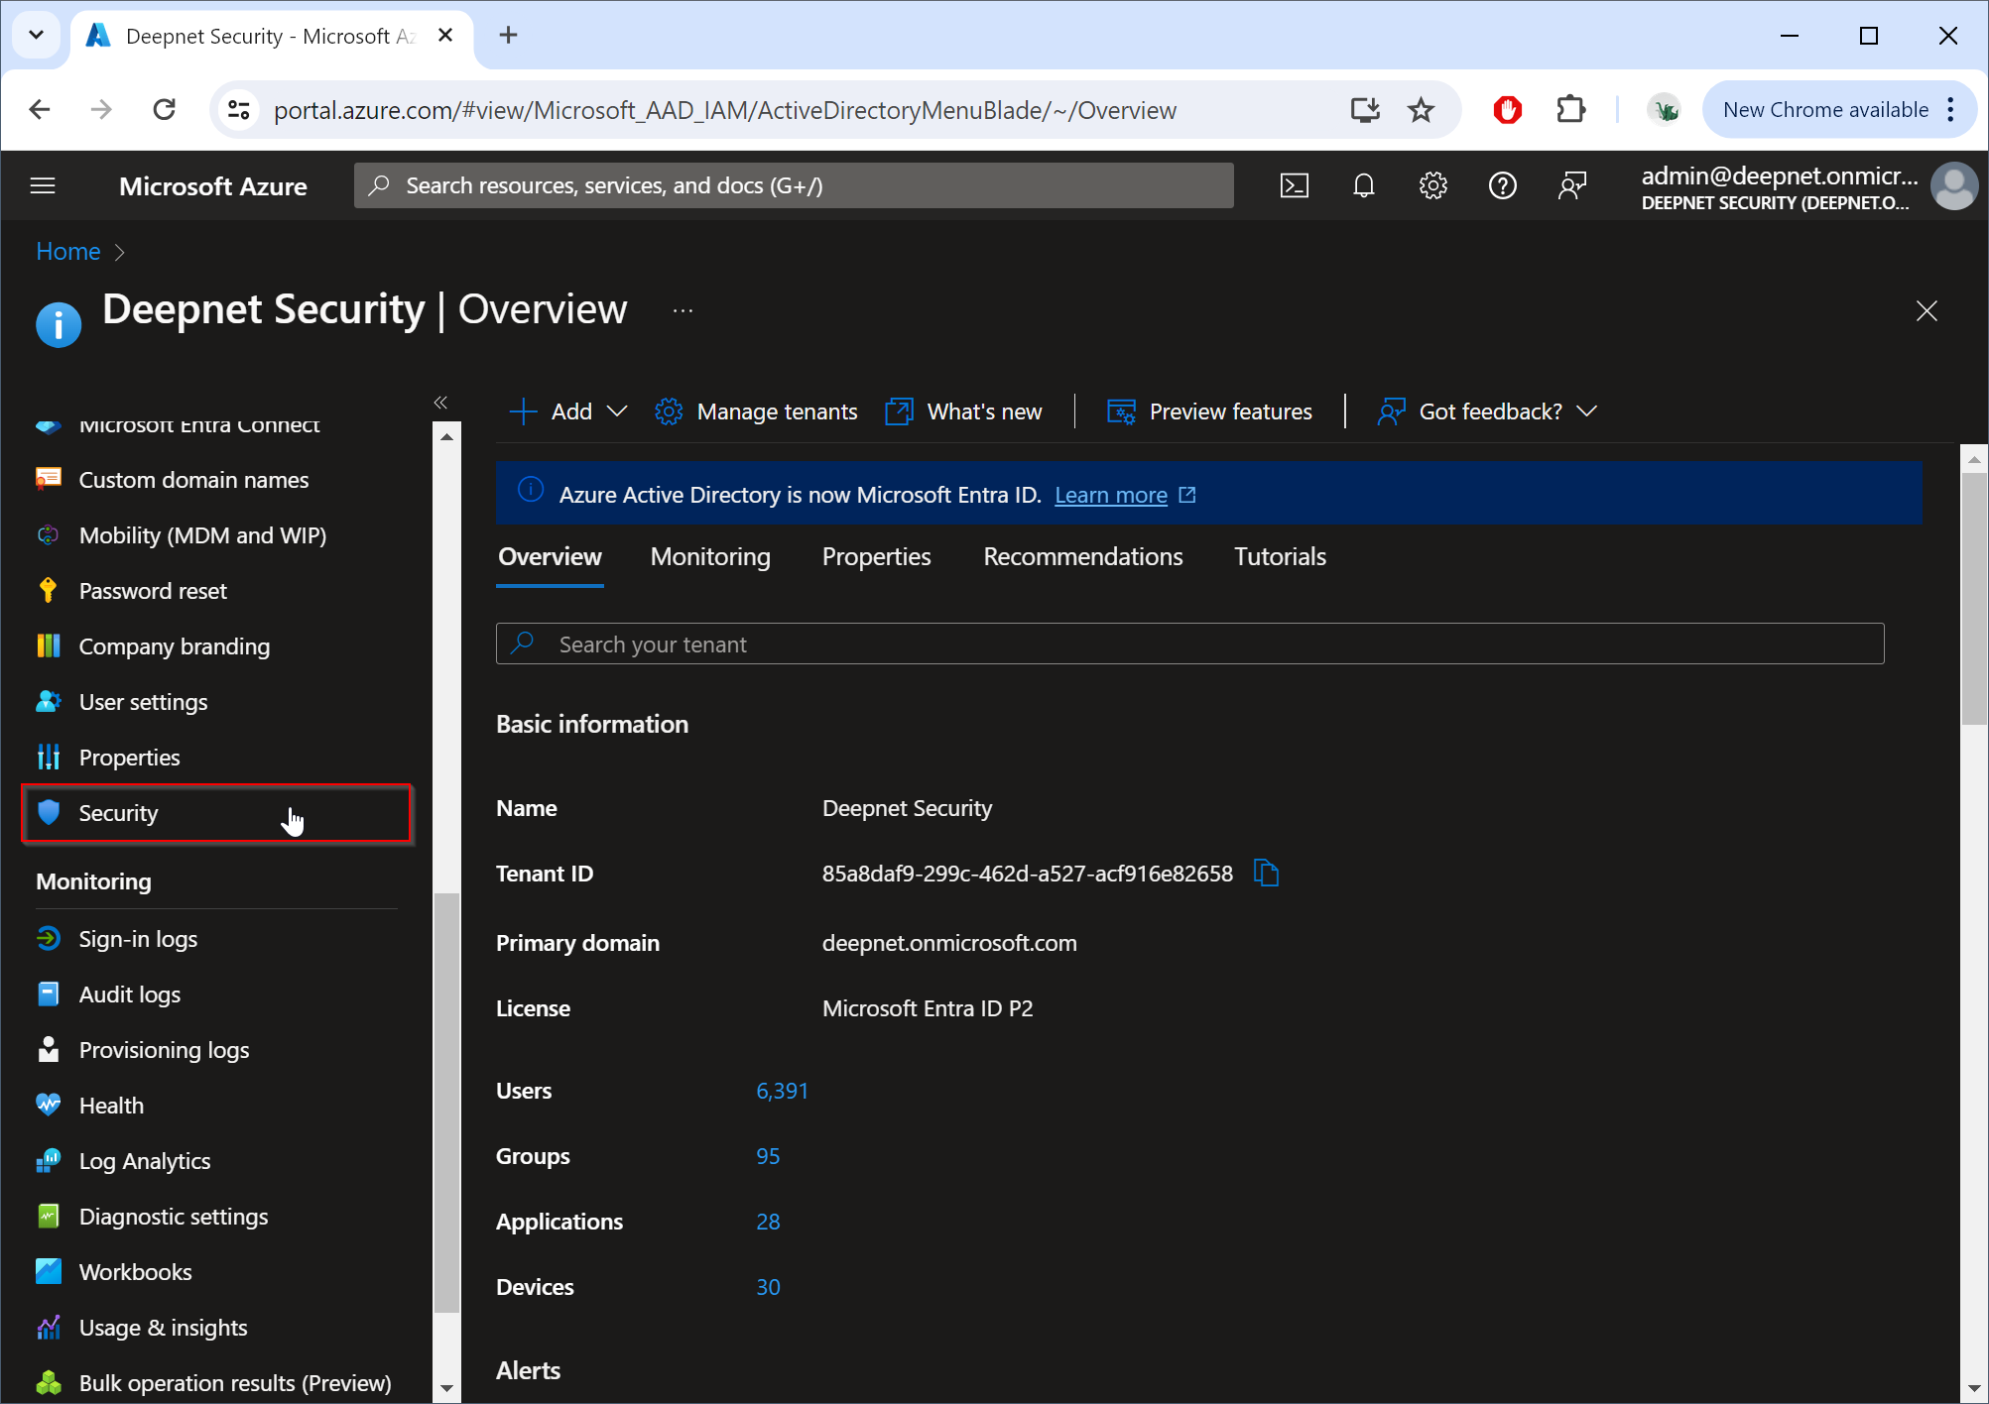1989x1404 pixels.
Task: Click the Learn more link
Action: [x=1110, y=495]
